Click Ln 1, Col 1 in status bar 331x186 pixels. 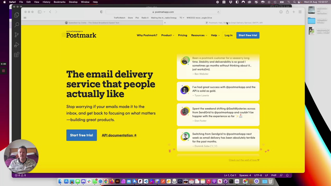[230, 175]
